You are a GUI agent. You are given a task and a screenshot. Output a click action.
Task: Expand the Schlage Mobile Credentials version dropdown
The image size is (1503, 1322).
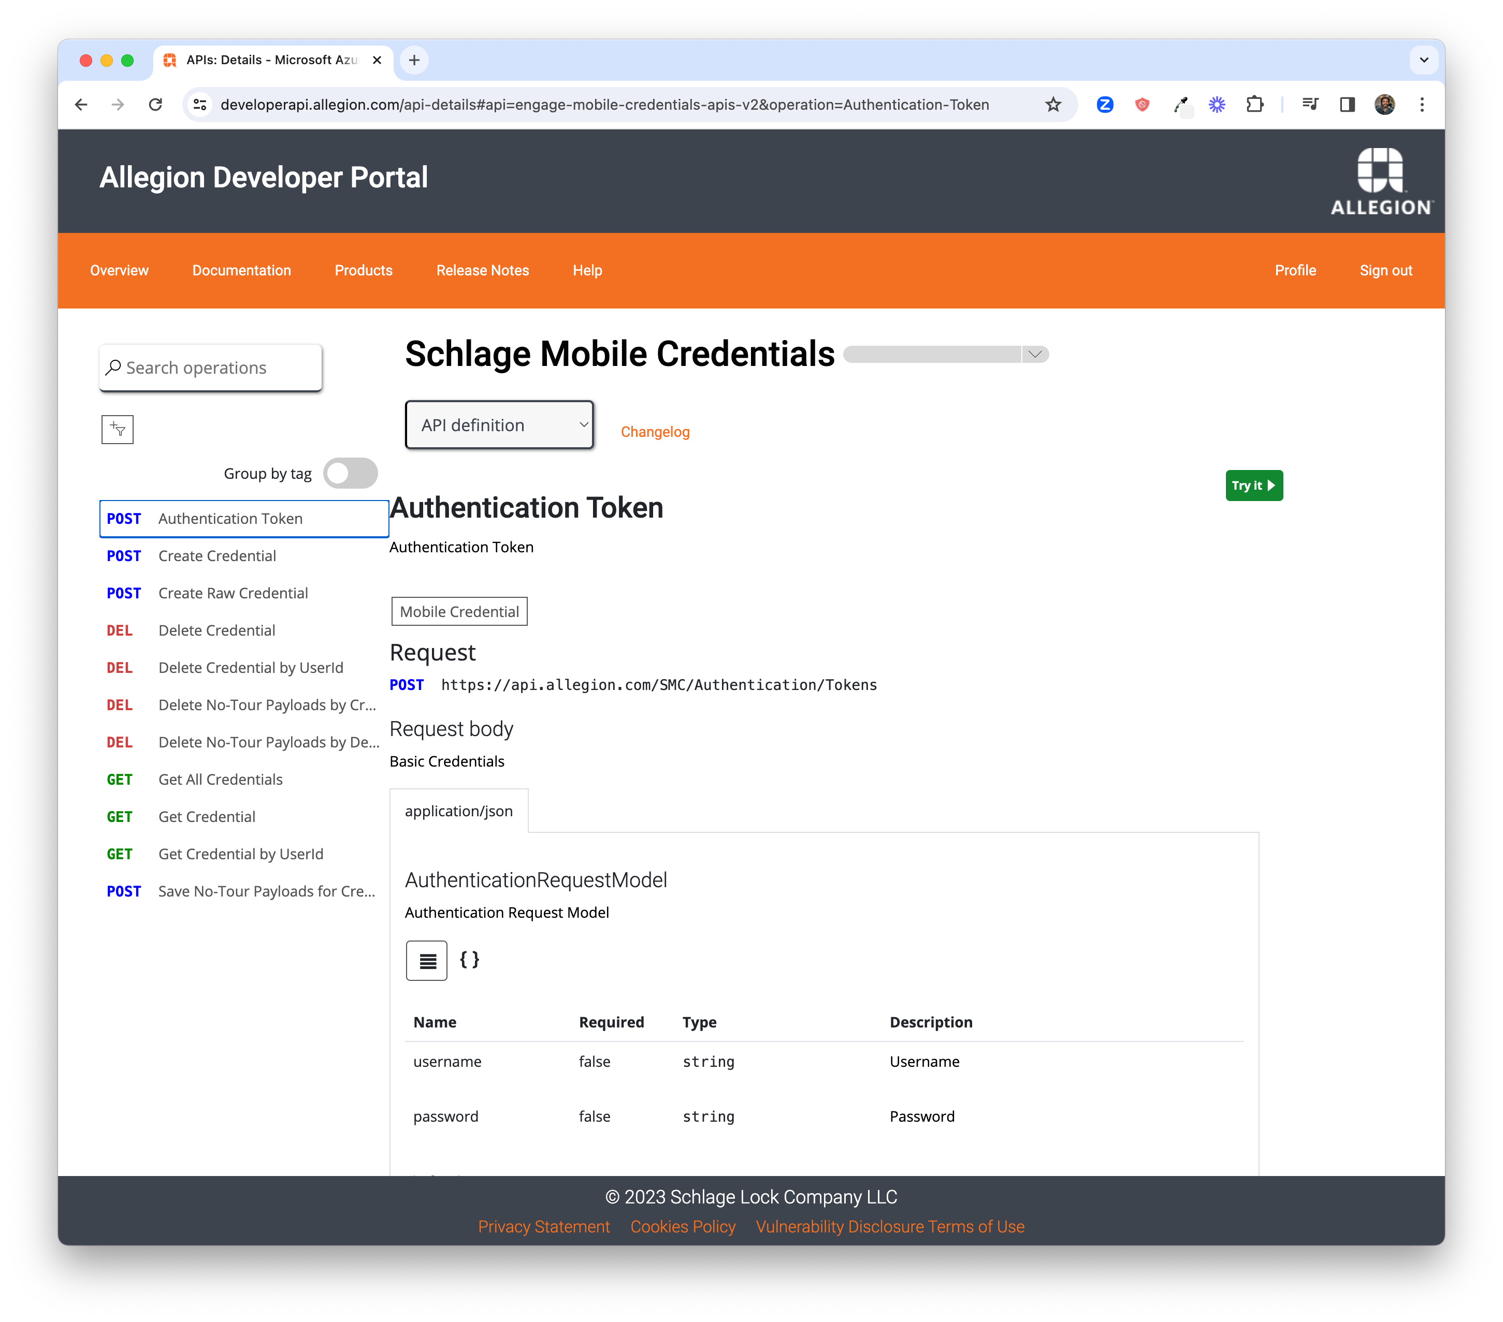1035,354
